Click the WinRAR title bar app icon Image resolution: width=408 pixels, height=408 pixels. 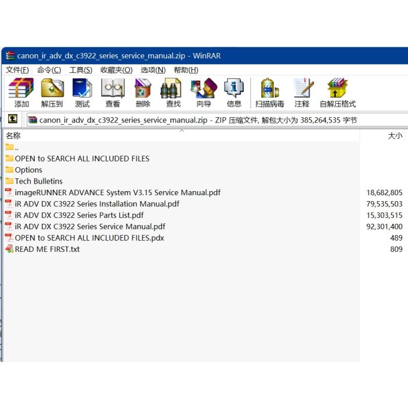[10, 56]
